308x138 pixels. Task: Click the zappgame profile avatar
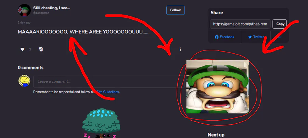pyautogui.click(x=24, y=10)
